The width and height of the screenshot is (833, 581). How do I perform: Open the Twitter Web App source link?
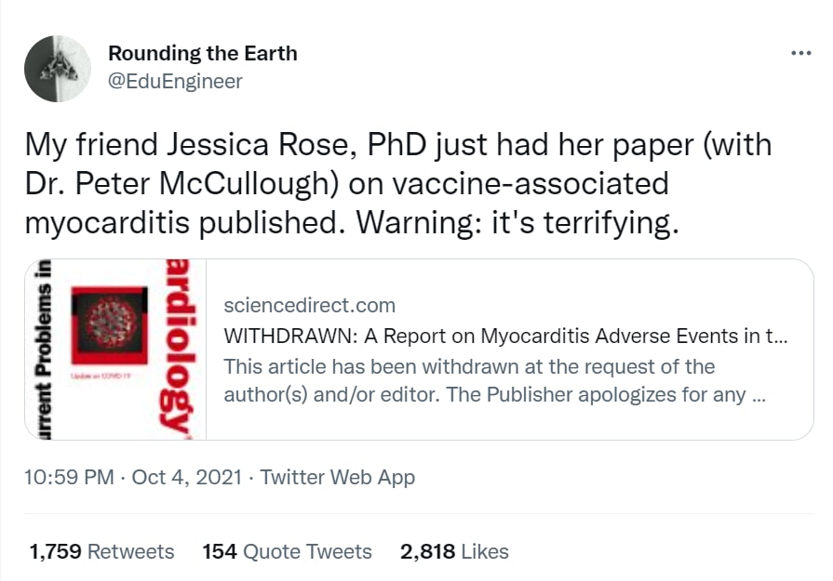337,478
